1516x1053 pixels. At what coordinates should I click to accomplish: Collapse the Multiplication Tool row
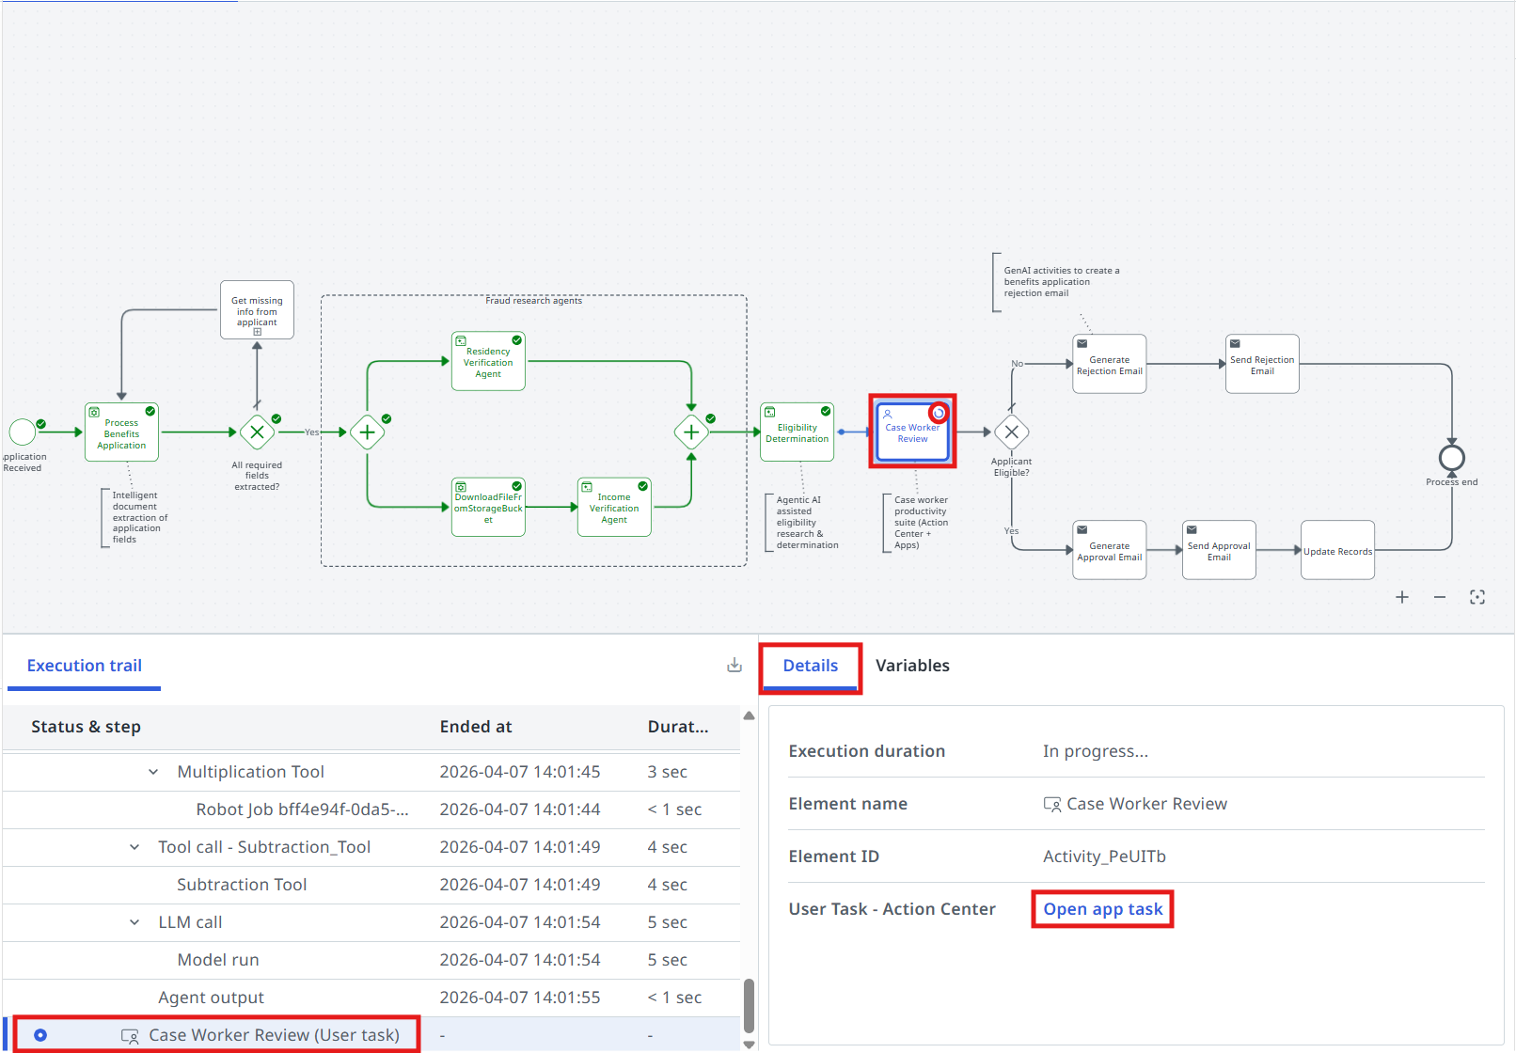point(153,772)
